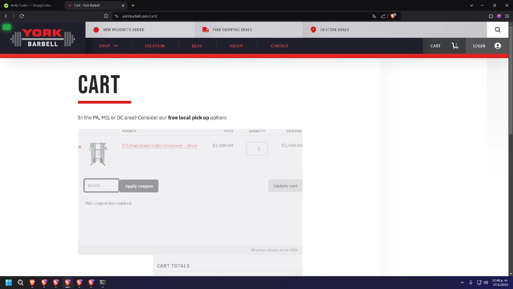513x289 pixels.
Task: Switch to Verify Codes — SimplyCodes tab
Action: tap(31, 5)
